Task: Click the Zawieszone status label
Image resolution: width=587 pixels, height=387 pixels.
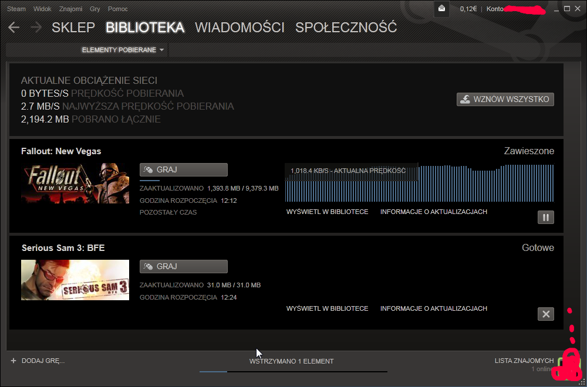Action: (x=529, y=151)
